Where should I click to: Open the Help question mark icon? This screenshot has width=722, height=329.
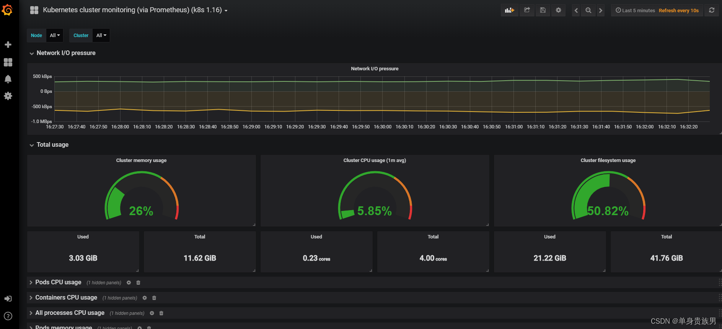[8, 316]
